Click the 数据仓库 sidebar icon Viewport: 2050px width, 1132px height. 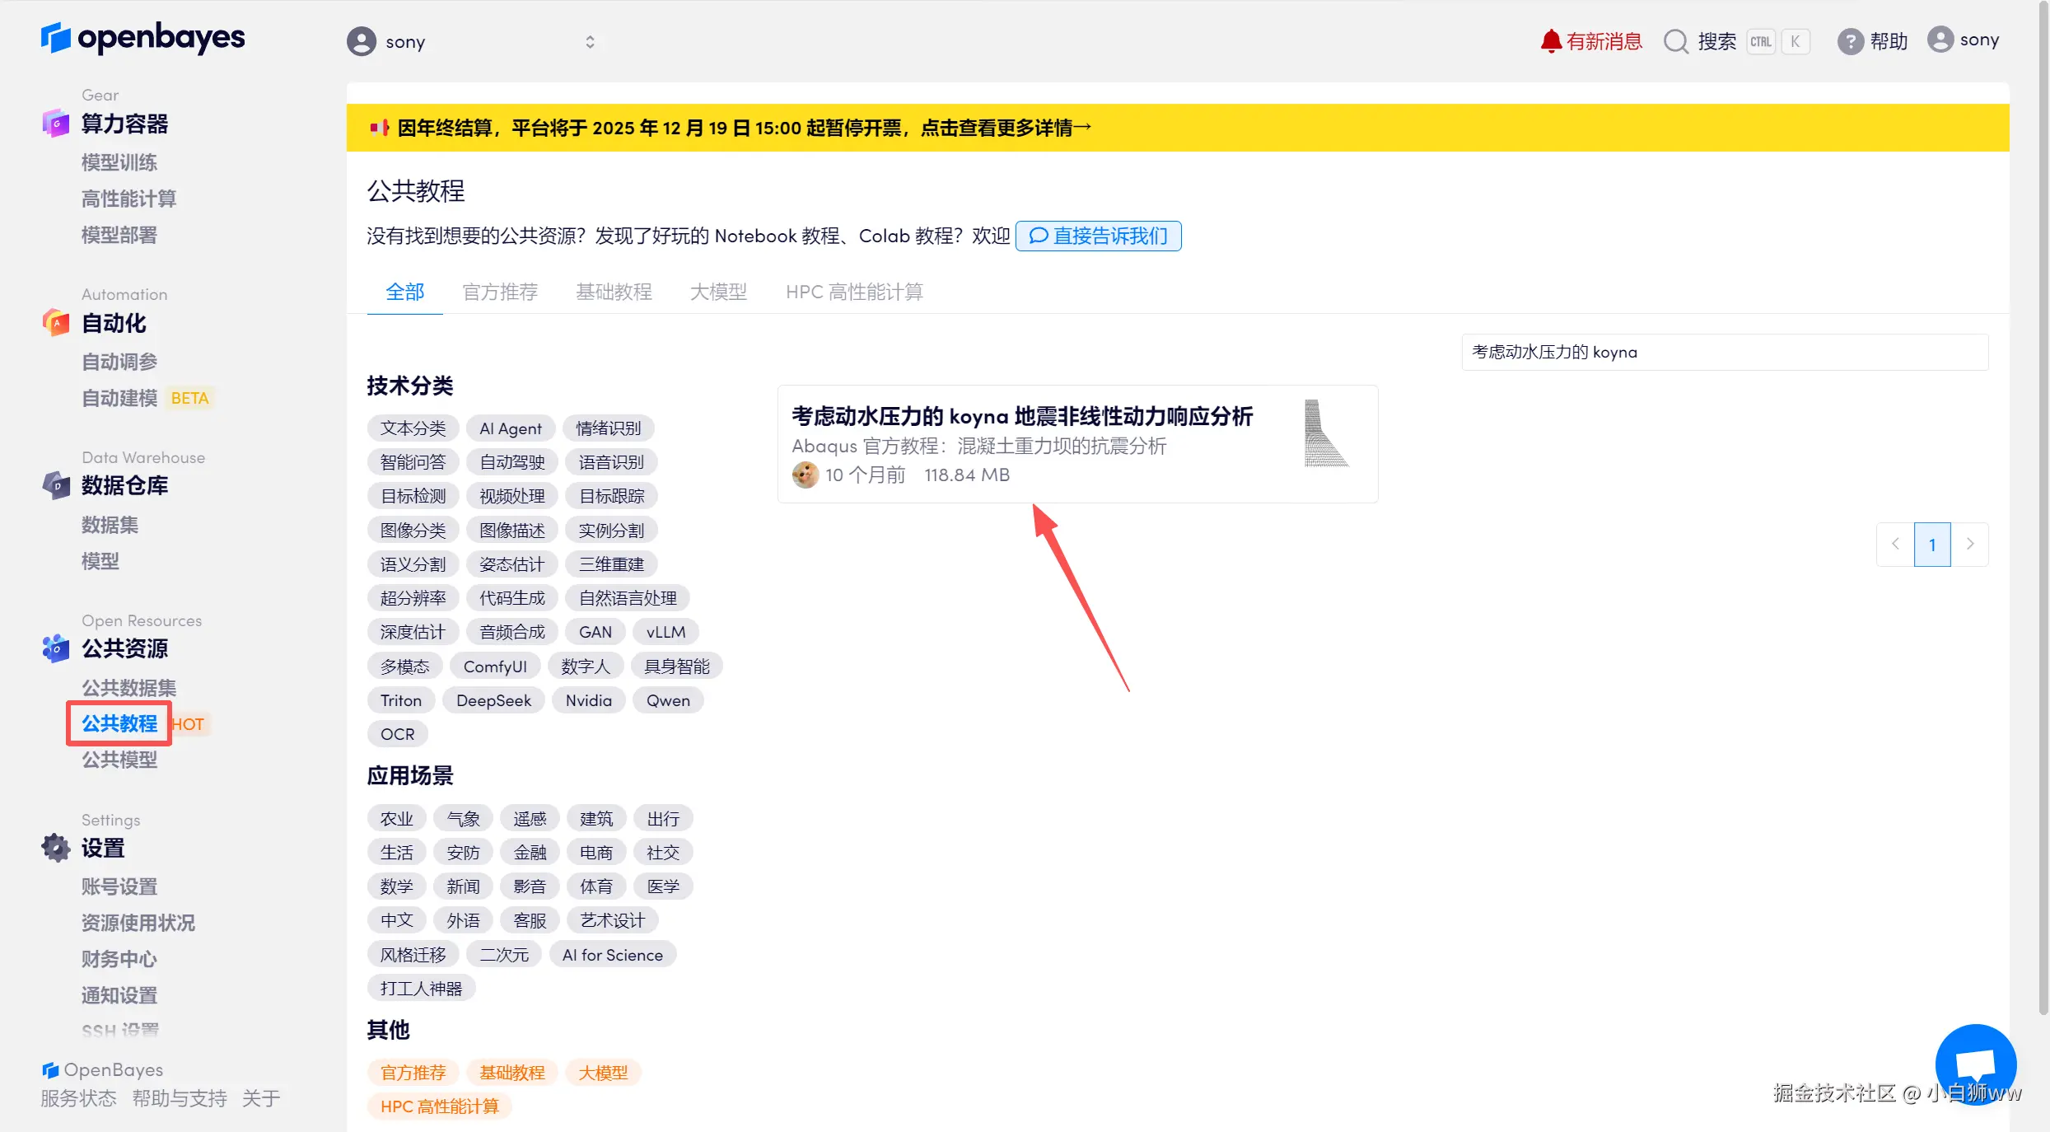point(55,485)
